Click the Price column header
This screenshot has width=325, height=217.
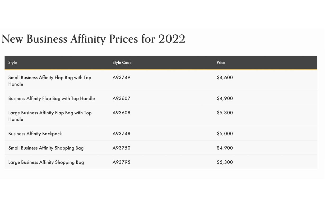221,63
